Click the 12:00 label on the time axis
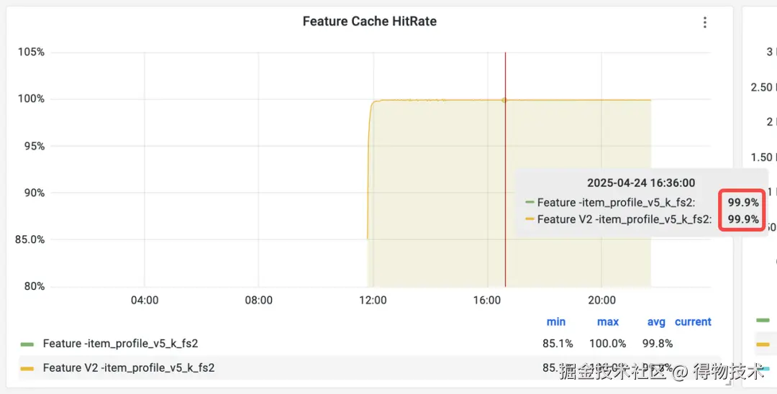This screenshot has height=394, width=777. 373,300
